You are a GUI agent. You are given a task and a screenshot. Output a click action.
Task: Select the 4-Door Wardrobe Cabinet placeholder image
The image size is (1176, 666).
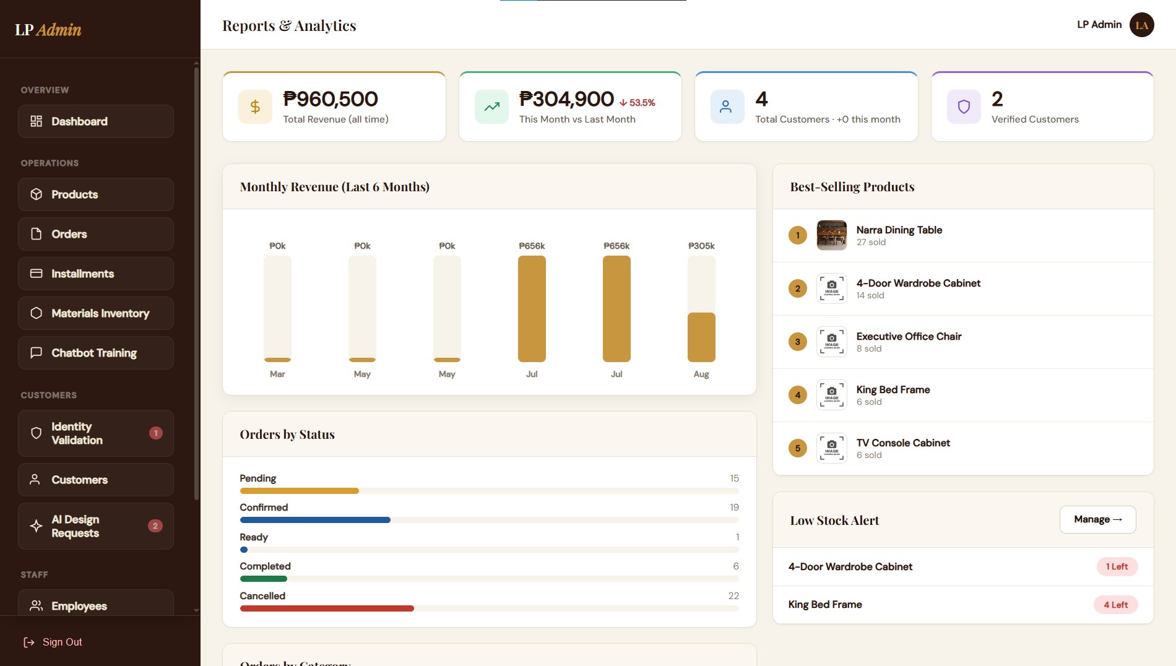tap(832, 288)
